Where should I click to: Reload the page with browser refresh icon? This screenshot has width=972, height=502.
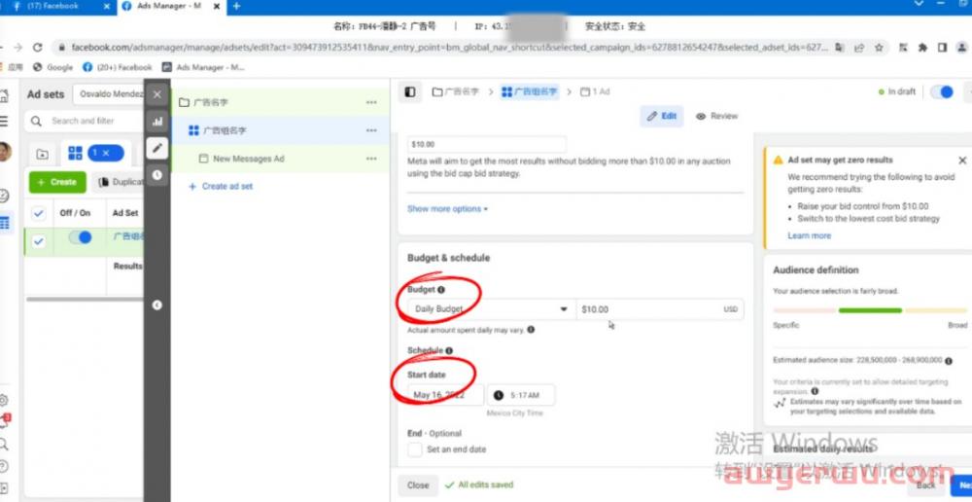coord(38,47)
